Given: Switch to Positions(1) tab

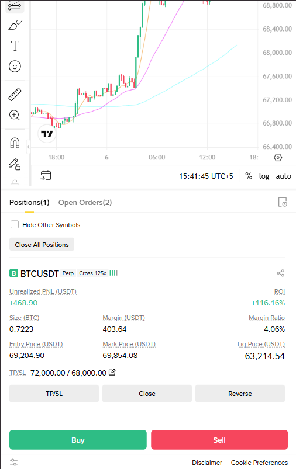Looking at the screenshot, I should coord(29,203).
